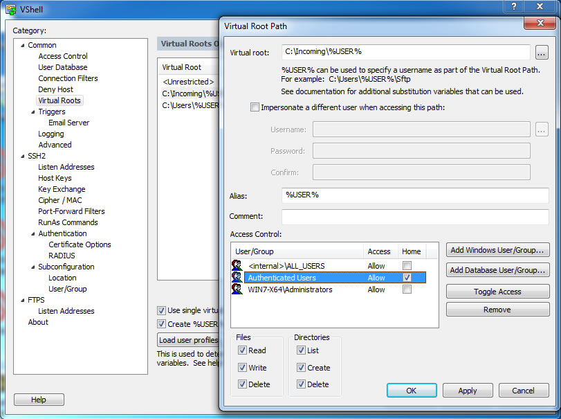Select Host Keys in category tree
This screenshot has height=419, width=561.
(55, 178)
